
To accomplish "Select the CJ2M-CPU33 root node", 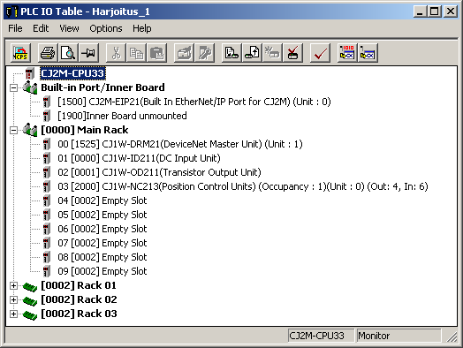I will point(72,73).
